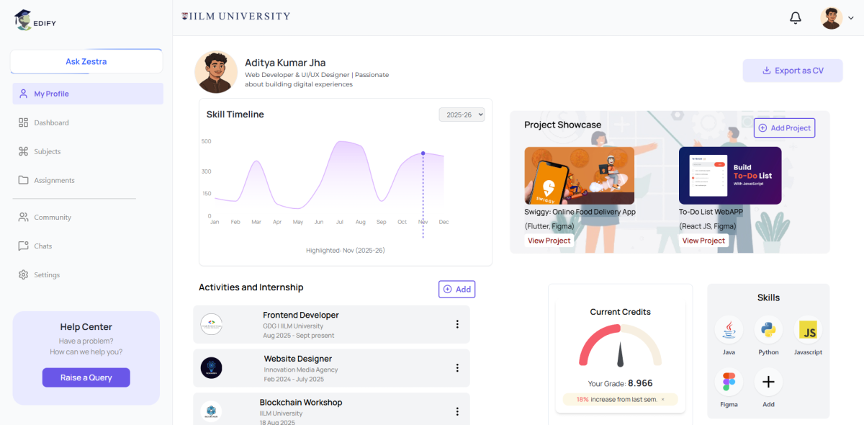Expand the user avatar menu chevron
864x425 pixels.
click(850, 19)
